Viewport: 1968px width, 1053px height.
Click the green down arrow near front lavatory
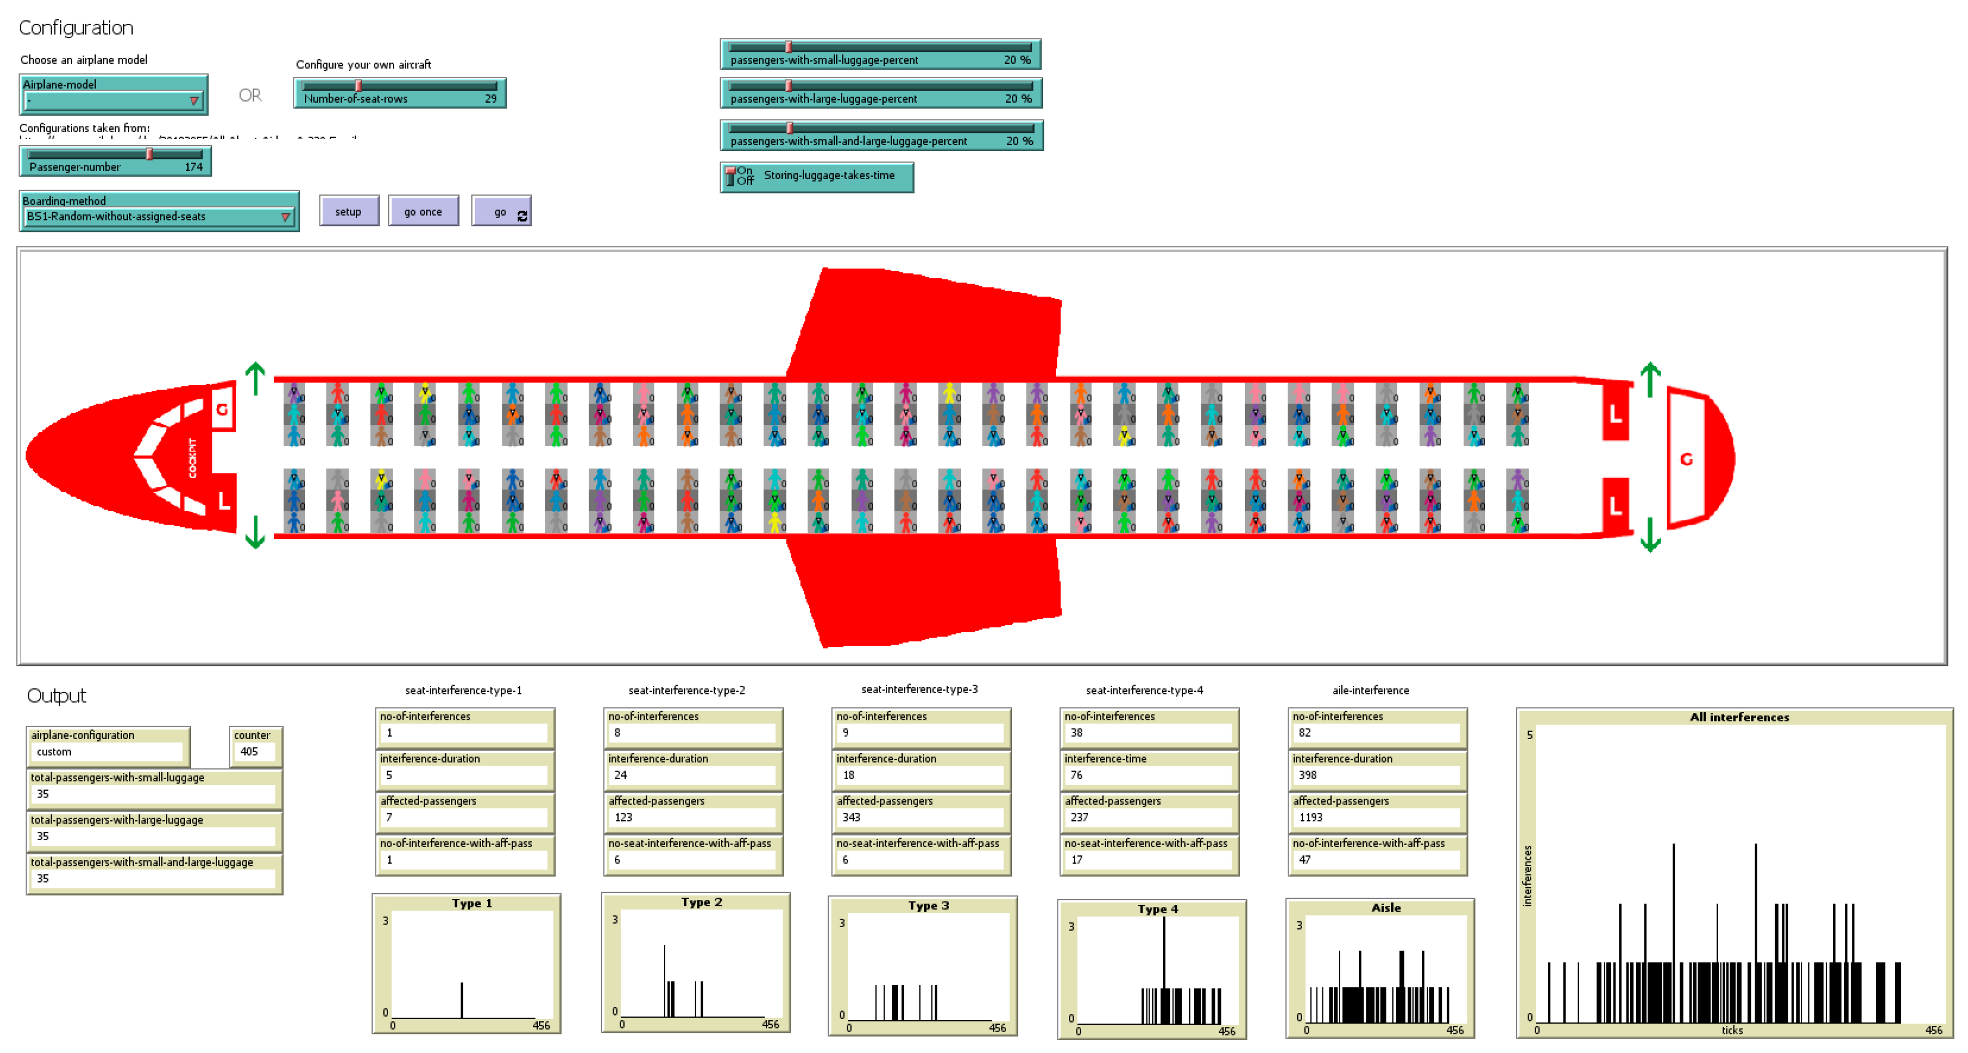(x=255, y=532)
